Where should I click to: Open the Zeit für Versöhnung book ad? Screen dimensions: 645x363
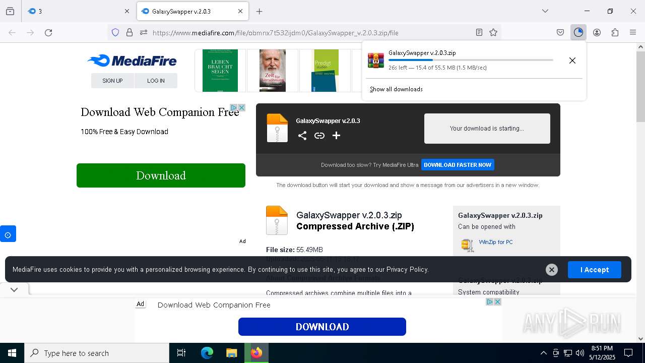(x=273, y=71)
